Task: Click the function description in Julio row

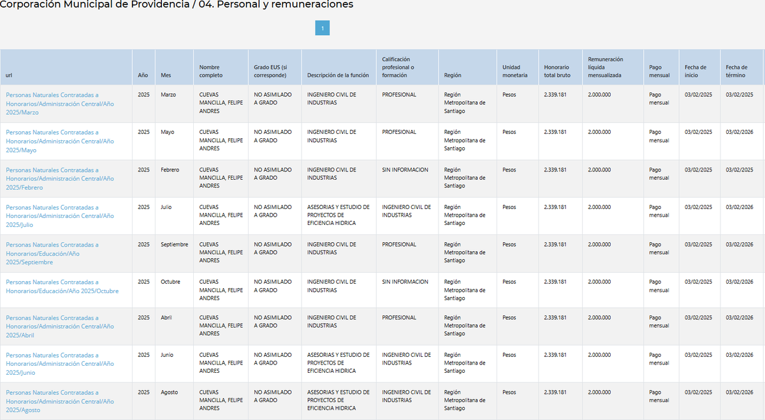Action: pyautogui.click(x=338, y=215)
